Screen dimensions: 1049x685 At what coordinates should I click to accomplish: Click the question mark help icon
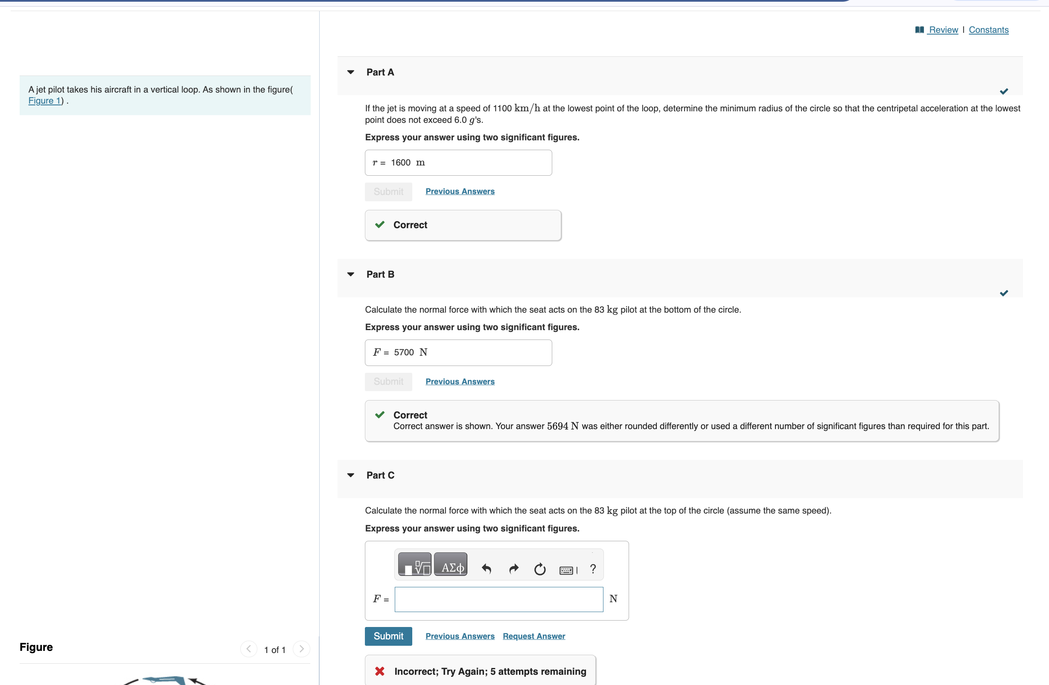tap(593, 569)
